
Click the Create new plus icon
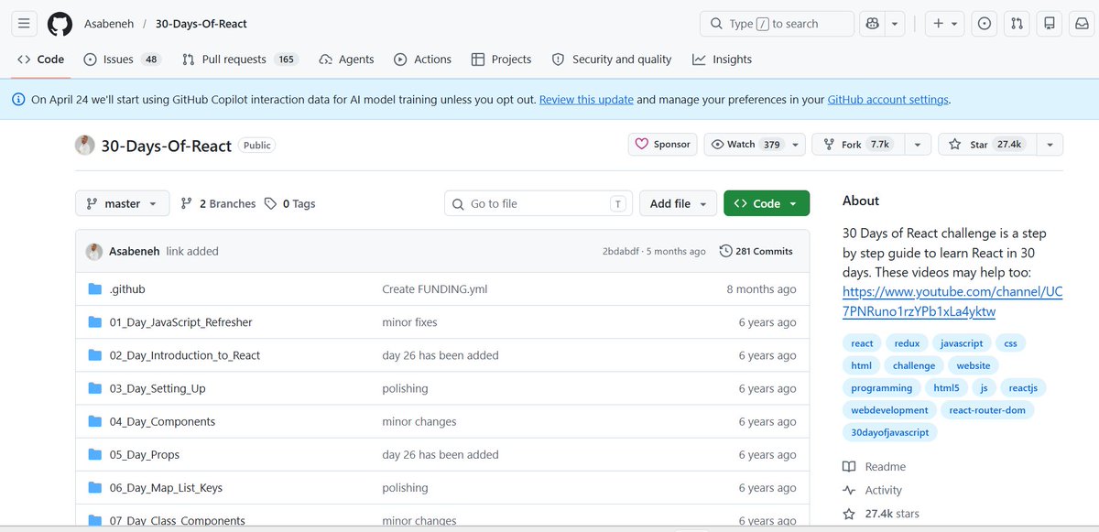point(938,24)
